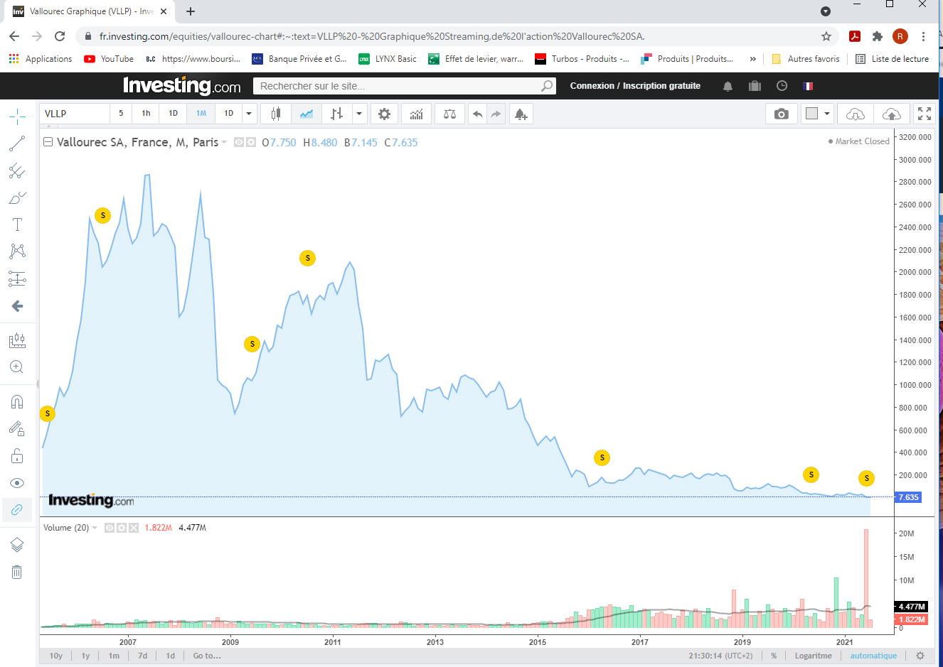Screen dimensions: 943x667
Task: Select the brush drawing tool
Action: (x=17, y=198)
